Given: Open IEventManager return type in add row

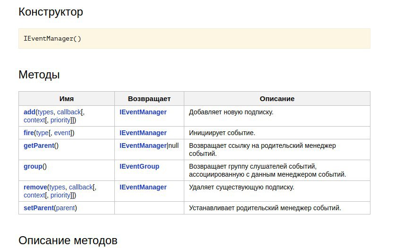Looking at the screenshot, I should [143, 112].
